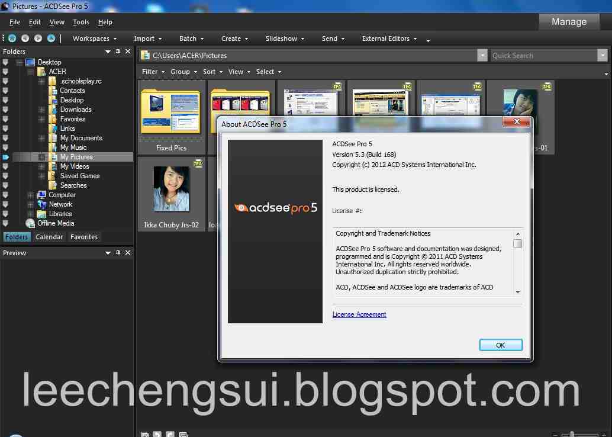Toggle Easy-Select indicator for My Pictures row
This screenshot has width=612, height=437.
point(5,157)
